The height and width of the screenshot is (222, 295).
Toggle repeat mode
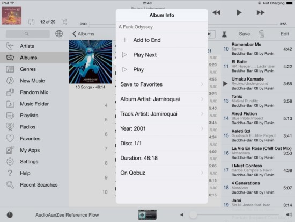[31, 22]
